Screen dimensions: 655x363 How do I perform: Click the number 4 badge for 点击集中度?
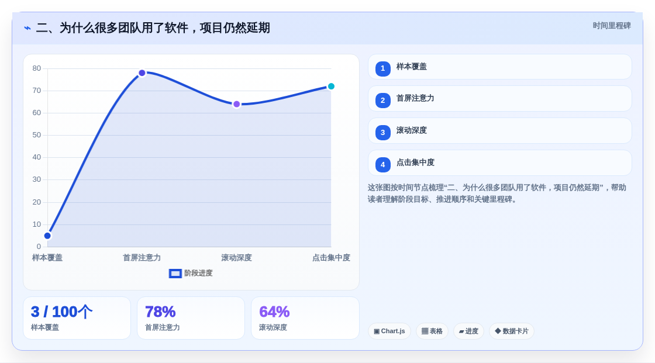click(382, 165)
